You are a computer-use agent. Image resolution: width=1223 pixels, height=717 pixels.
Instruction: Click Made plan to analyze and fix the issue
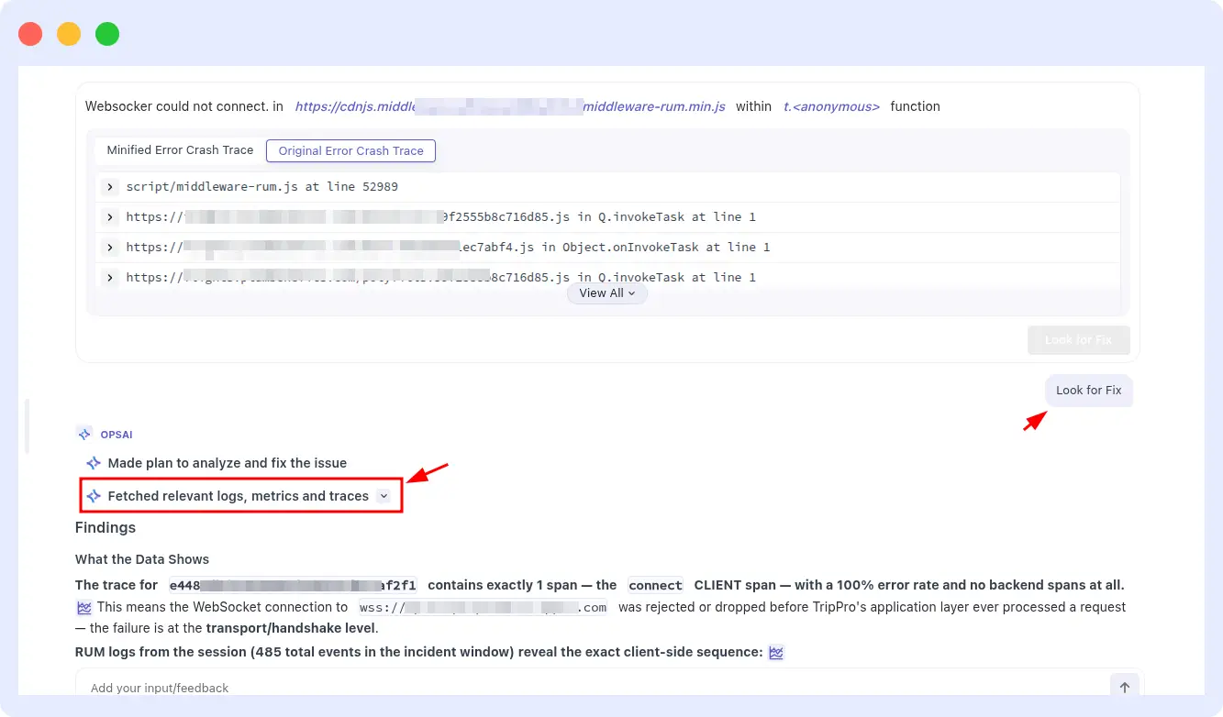click(x=228, y=463)
